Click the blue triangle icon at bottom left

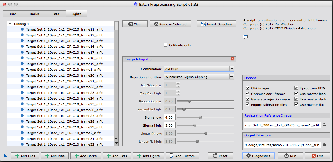click(6, 156)
